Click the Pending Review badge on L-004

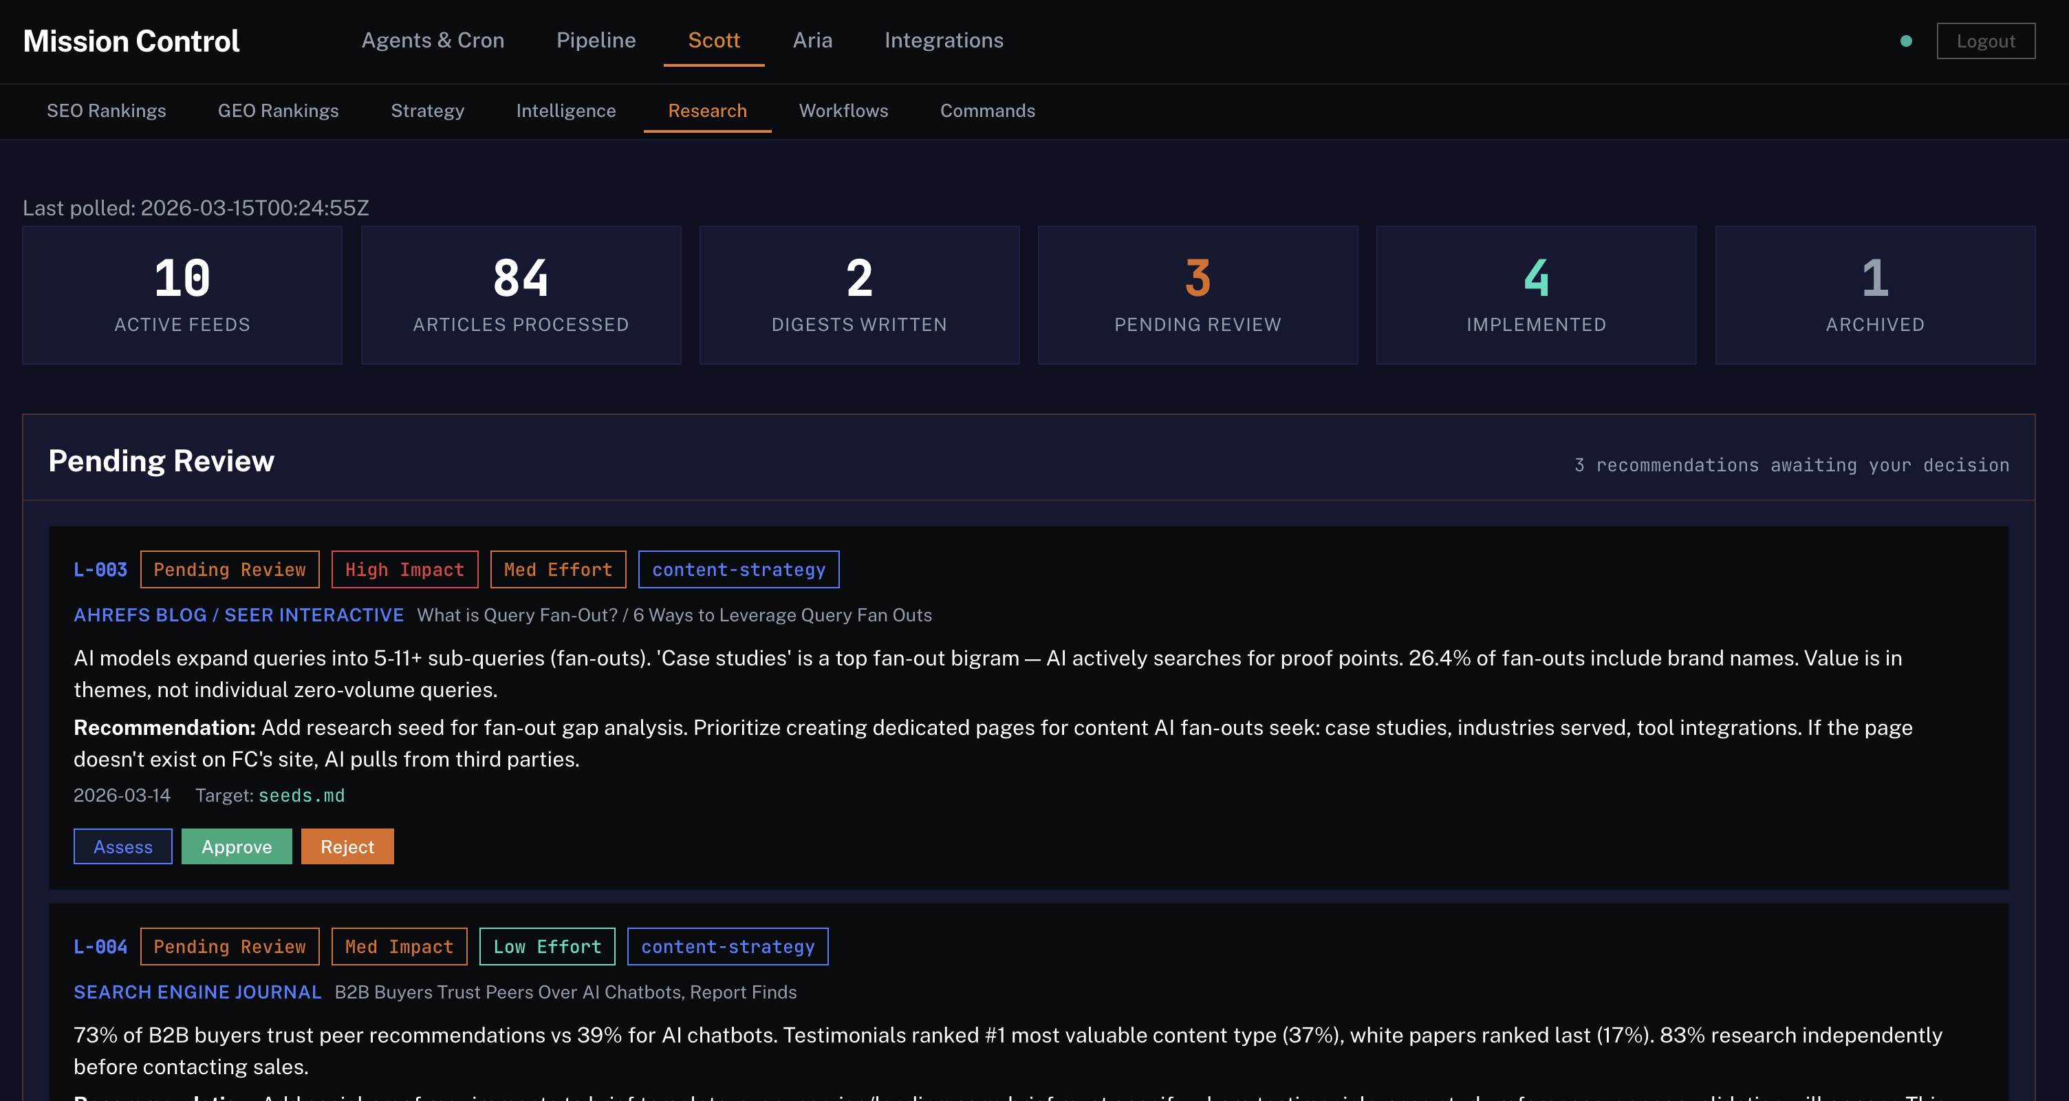point(230,946)
